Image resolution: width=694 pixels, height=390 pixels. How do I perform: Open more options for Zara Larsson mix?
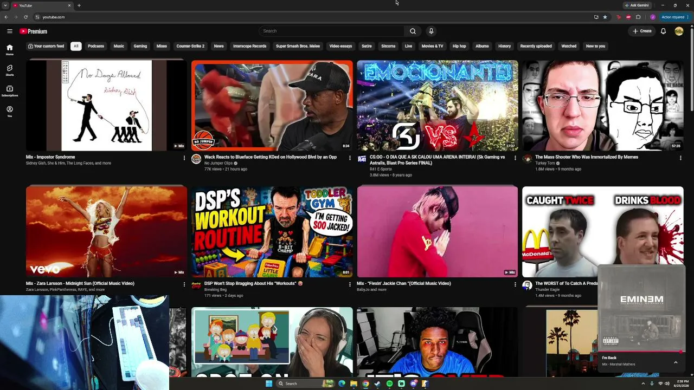(x=184, y=284)
